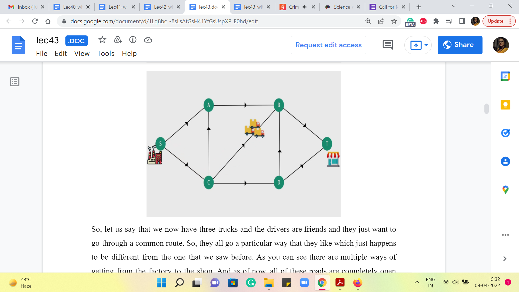519x292 pixels.
Task: Open Google Maps side panel
Action: 505,190
